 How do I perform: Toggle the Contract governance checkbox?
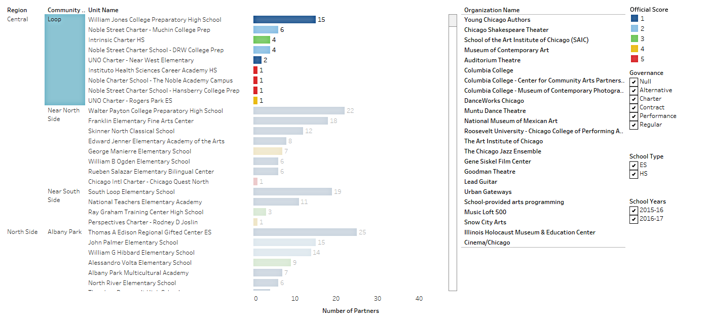tap(634, 107)
